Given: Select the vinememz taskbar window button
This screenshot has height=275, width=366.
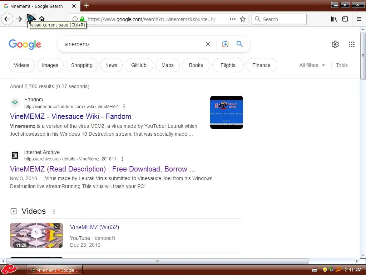Looking at the screenshot, I should 55,270.
